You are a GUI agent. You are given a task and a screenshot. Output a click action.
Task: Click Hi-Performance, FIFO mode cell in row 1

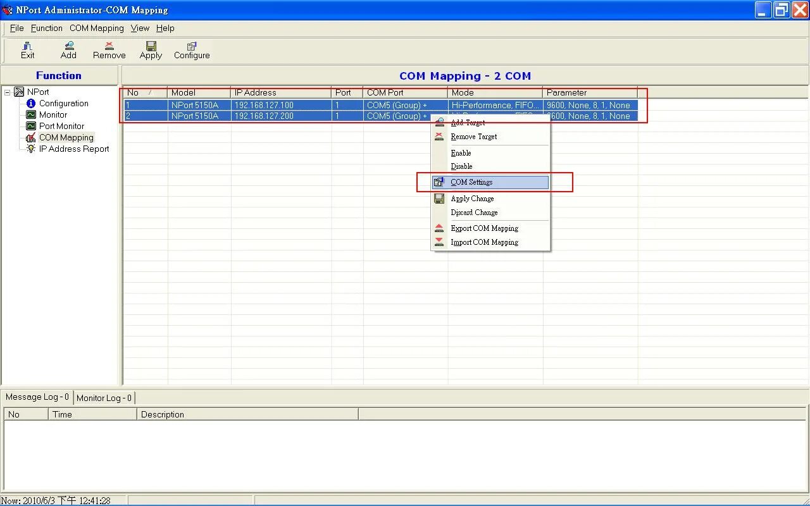[495, 105]
